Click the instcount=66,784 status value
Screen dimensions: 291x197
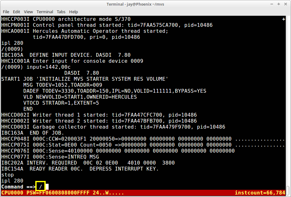pyautogui.click(x=260, y=193)
